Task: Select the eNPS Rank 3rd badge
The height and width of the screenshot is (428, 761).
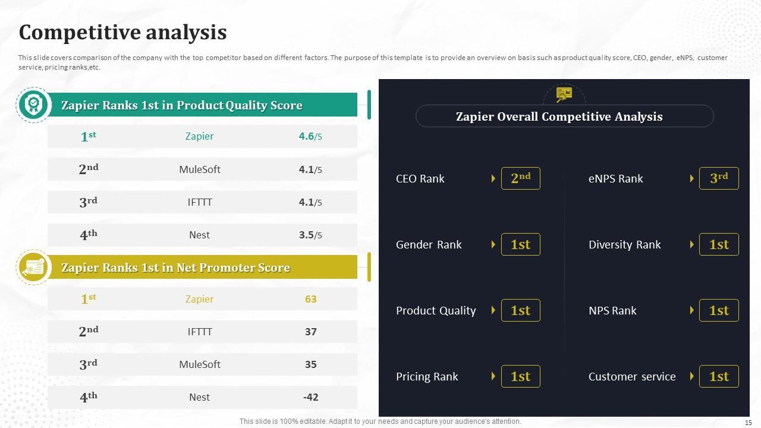Action: (x=719, y=178)
